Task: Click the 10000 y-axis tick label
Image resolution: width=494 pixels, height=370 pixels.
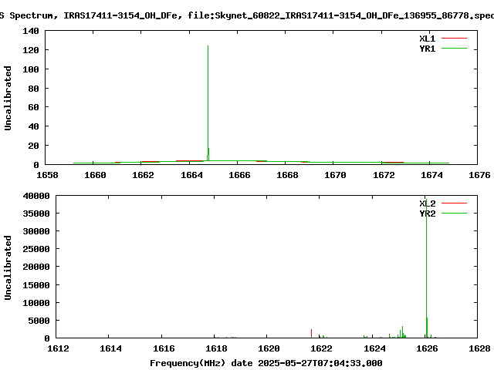Action: point(36,303)
